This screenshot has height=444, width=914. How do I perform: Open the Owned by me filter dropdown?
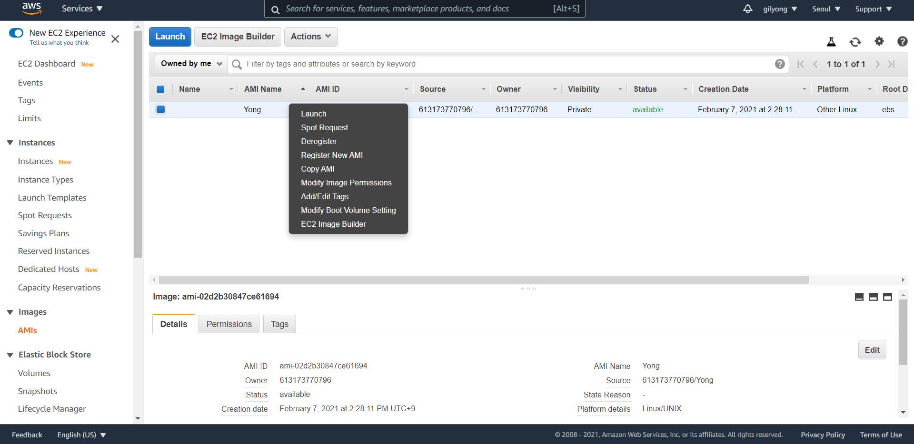191,64
